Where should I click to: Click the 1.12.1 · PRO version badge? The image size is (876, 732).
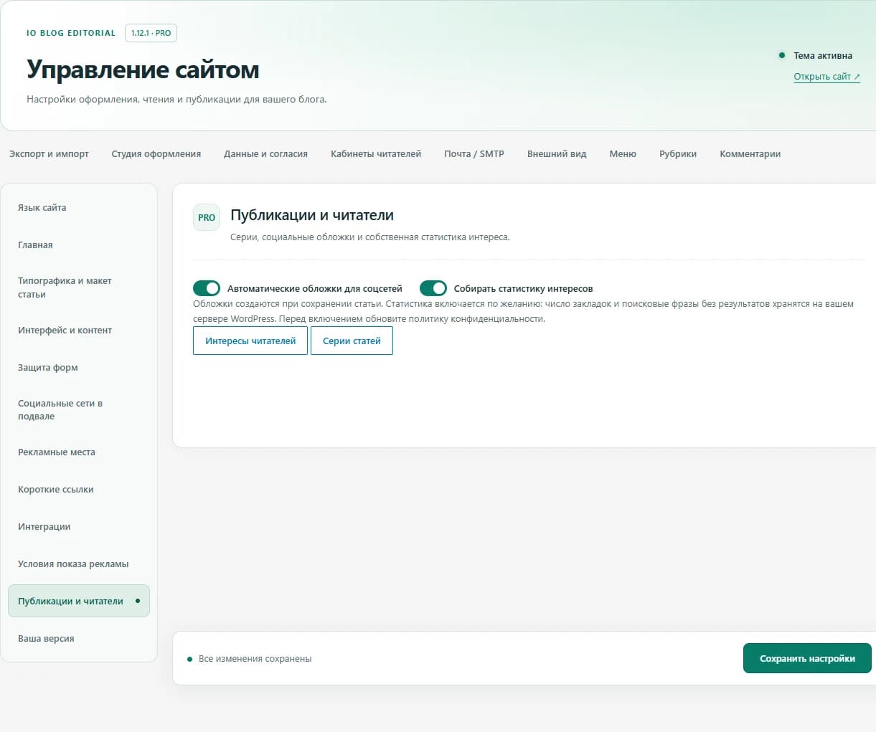click(151, 33)
